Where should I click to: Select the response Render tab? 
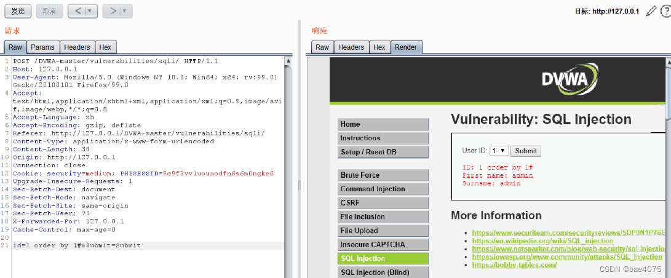(406, 47)
